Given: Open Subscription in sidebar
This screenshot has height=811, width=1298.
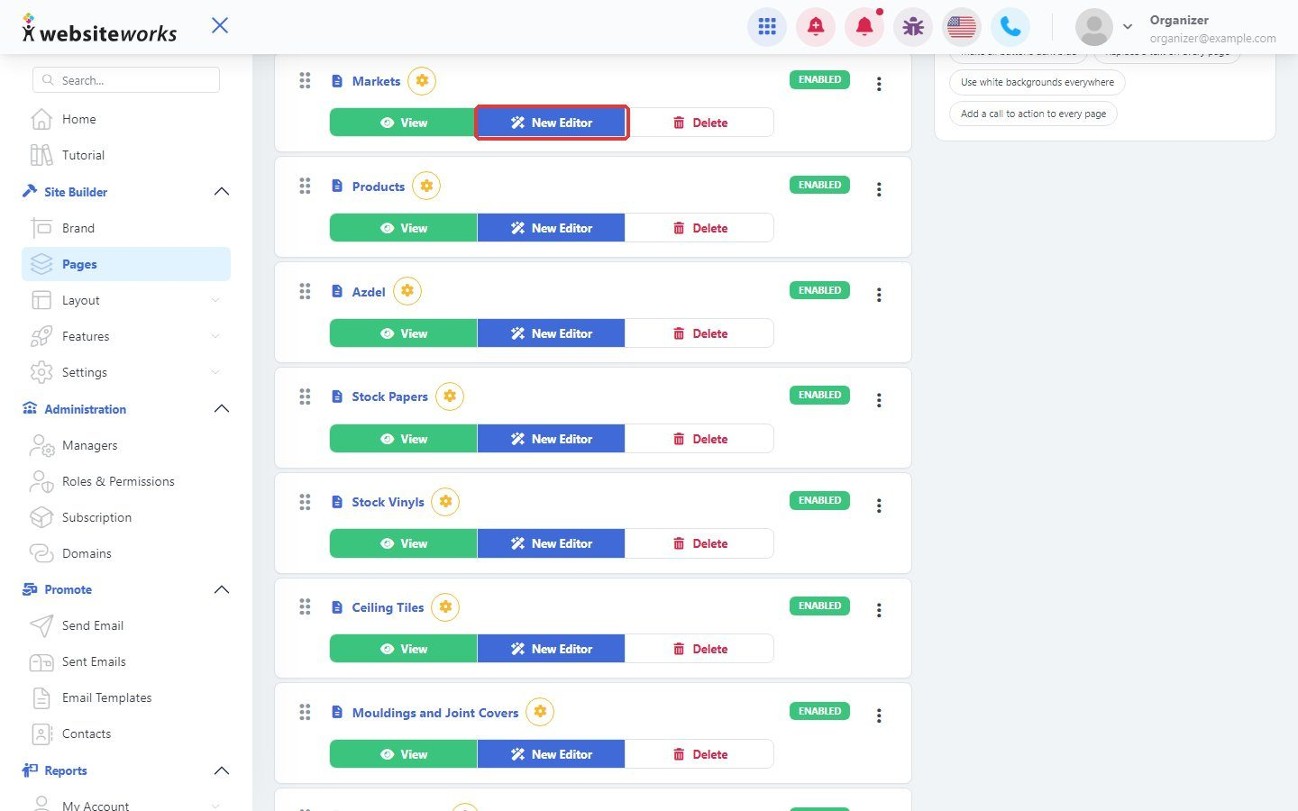Looking at the screenshot, I should point(126,517).
